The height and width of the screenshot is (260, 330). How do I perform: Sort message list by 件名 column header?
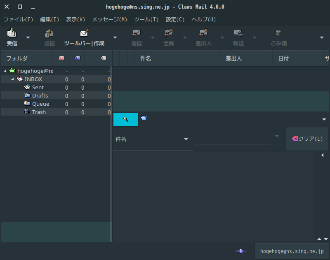(177, 58)
